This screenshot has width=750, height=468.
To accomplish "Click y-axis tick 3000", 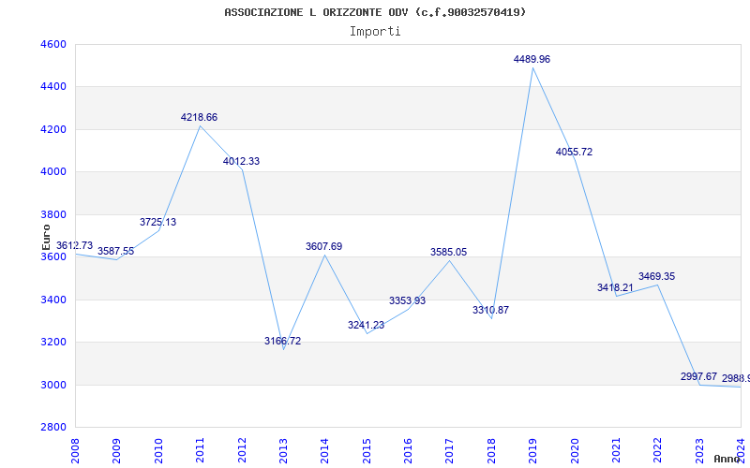I will click(53, 385).
